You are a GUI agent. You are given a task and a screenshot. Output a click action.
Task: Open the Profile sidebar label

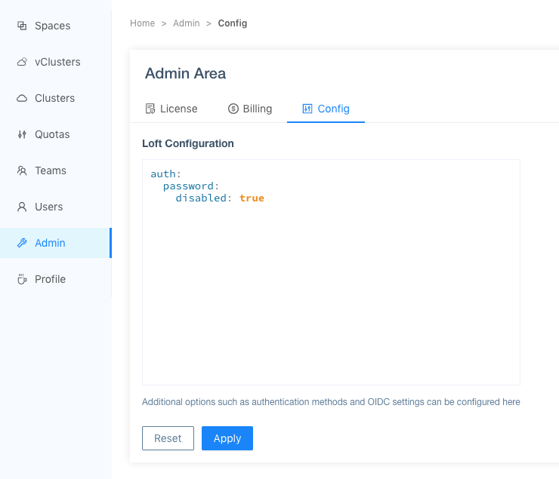[51, 279]
